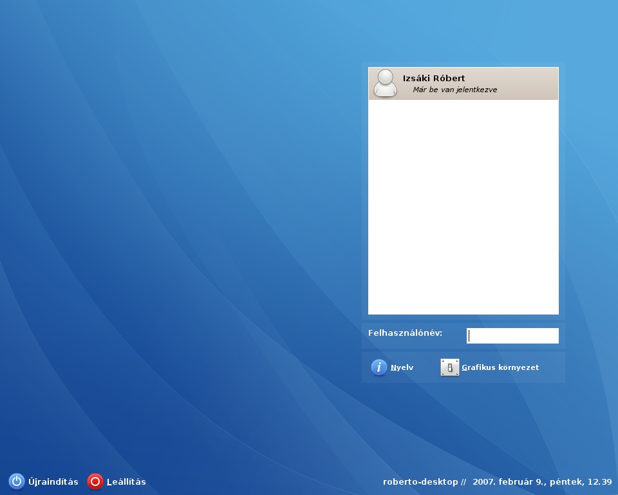The height and width of the screenshot is (495, 618).
Task: Click the switch icon for Grafikus környezet
Action: tap(450, 367)
